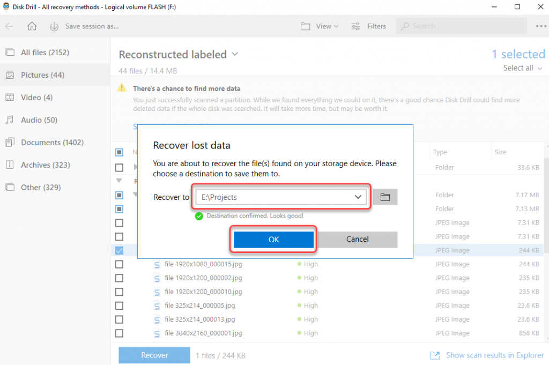Click the Show scan results in Explorer icon
This screenshot has height=365, width=549.
pos(434,355)
